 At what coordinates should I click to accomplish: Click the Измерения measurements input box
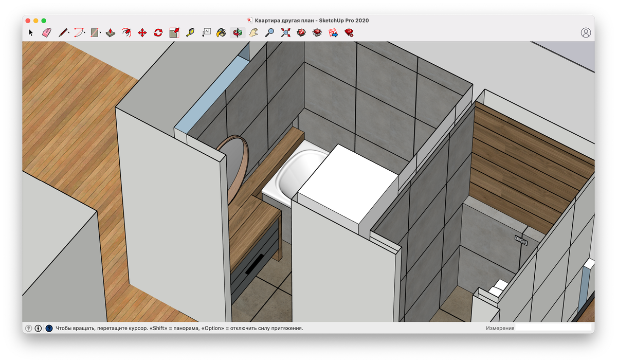(x=553, y=328)
